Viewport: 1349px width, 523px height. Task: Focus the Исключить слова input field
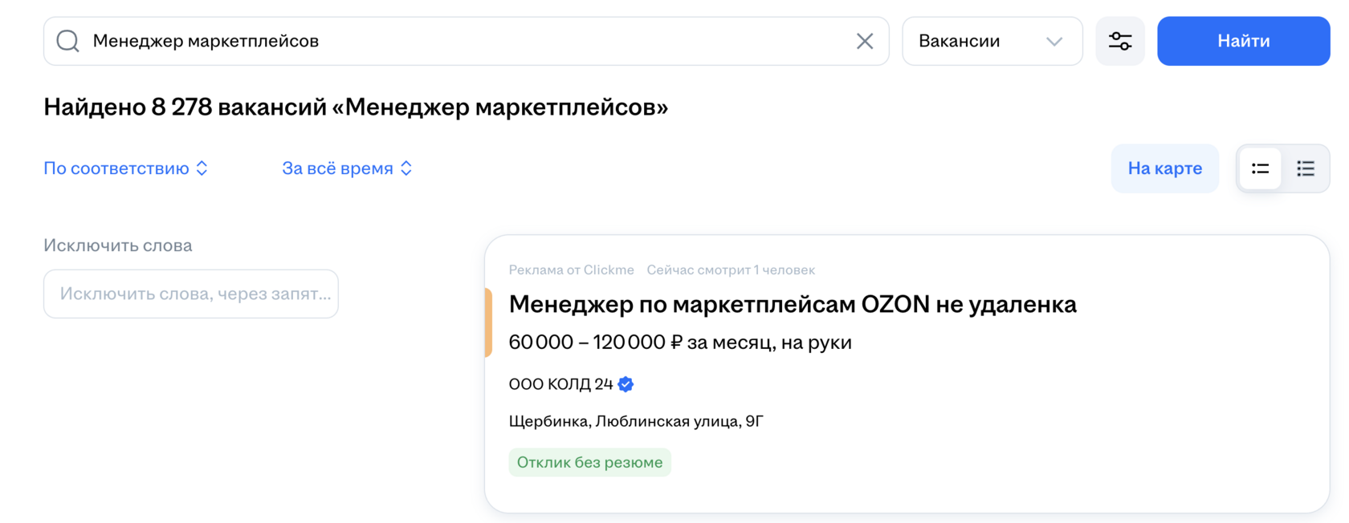pyautogui.click(x=191, y=294)
